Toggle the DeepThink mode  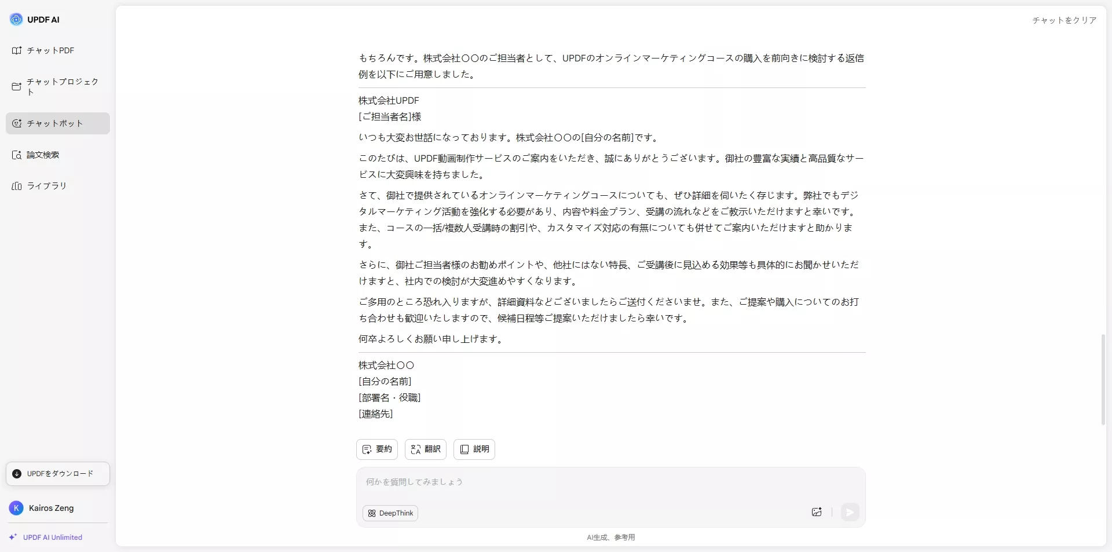tap(390, 513)
